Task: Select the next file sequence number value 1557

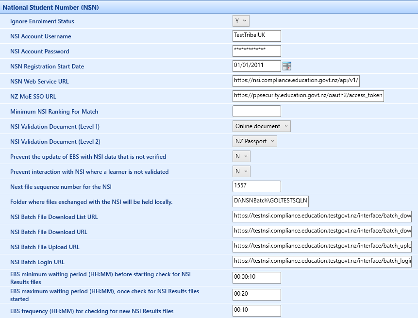Action: click(x=256, y=186)
